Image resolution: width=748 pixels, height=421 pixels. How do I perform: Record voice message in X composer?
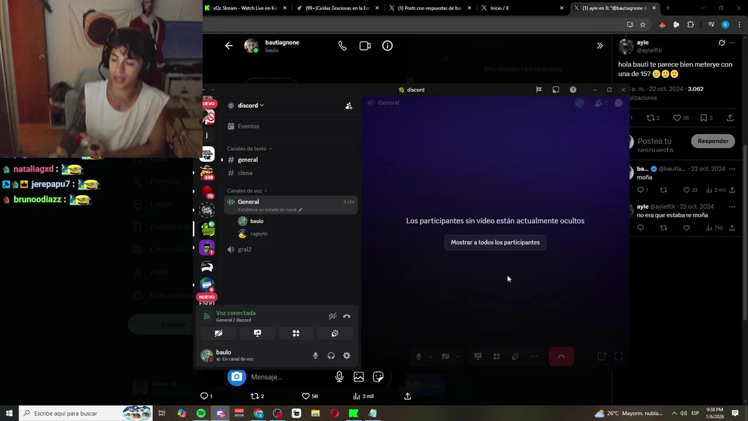click(x=340, y=377)
